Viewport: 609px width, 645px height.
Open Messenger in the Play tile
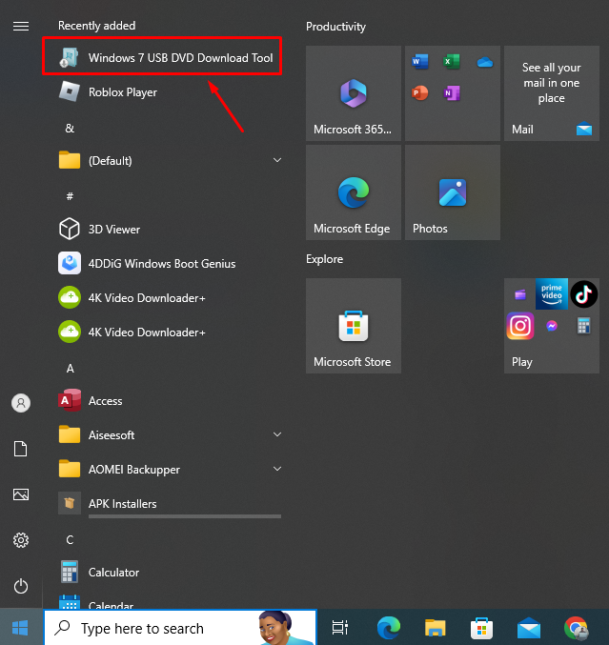pos(552,326)
